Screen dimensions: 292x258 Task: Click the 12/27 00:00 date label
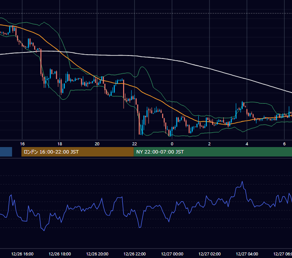172,254
